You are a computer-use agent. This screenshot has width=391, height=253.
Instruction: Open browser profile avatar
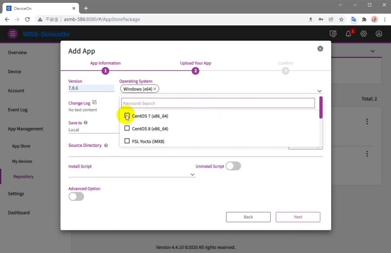[x=374, y=20]
